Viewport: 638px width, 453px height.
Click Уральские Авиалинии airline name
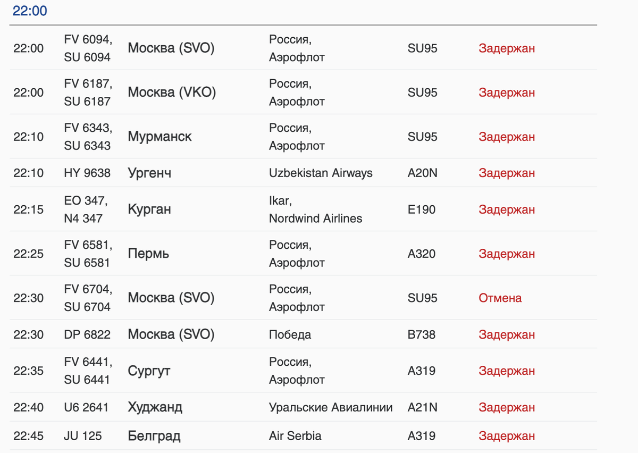click(x=331, y=407)
